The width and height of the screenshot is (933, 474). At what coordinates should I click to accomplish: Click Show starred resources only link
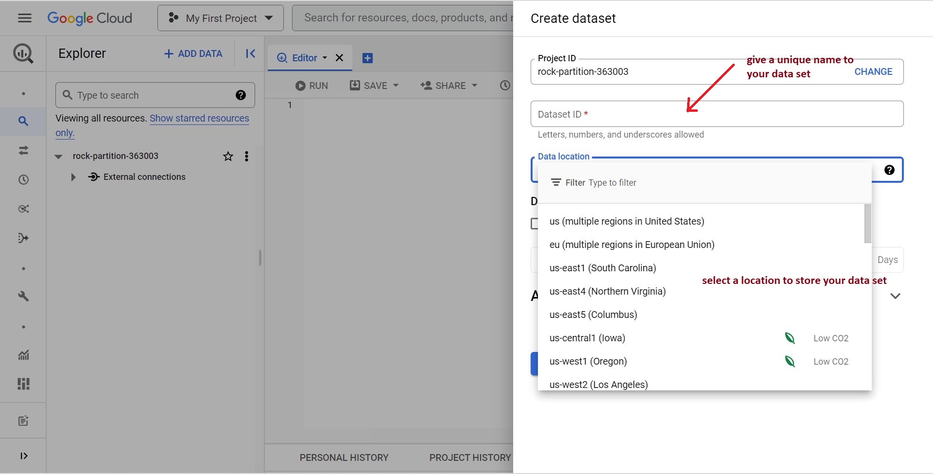(199, 118)
